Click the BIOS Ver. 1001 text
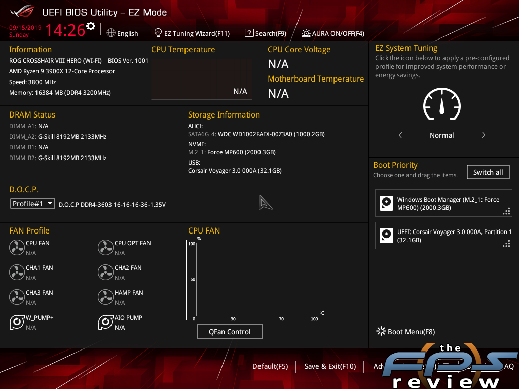519x389 pixels. (x=128, y=61)
